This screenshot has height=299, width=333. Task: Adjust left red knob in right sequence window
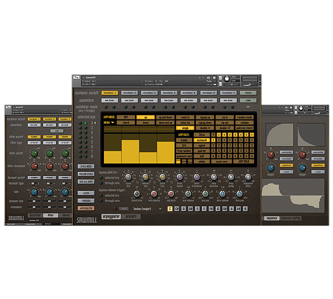click(271, 154)
